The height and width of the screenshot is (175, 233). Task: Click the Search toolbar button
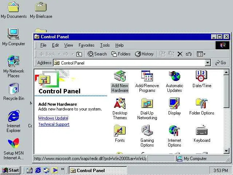click(x=97, y=54)
